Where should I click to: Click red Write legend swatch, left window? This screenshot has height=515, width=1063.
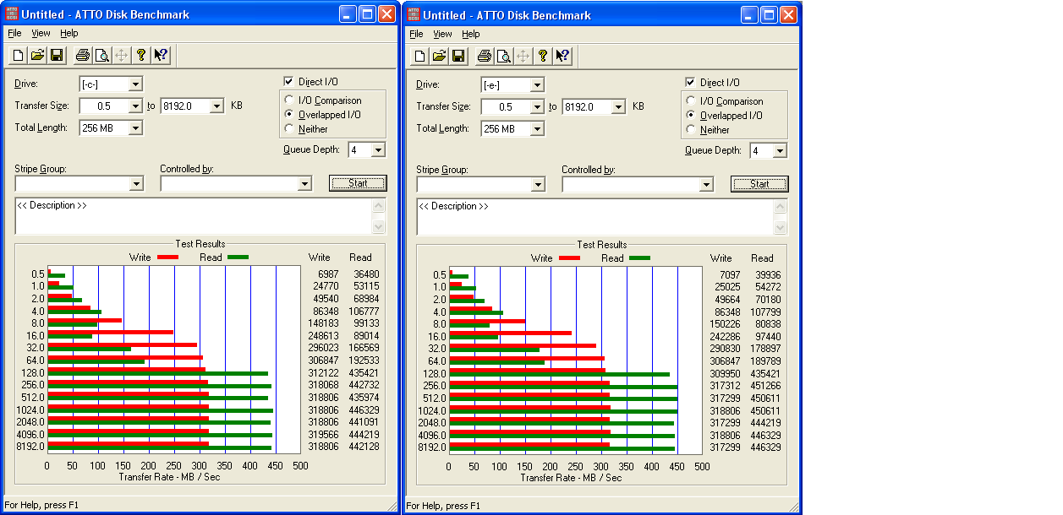[x=167, y=257]
